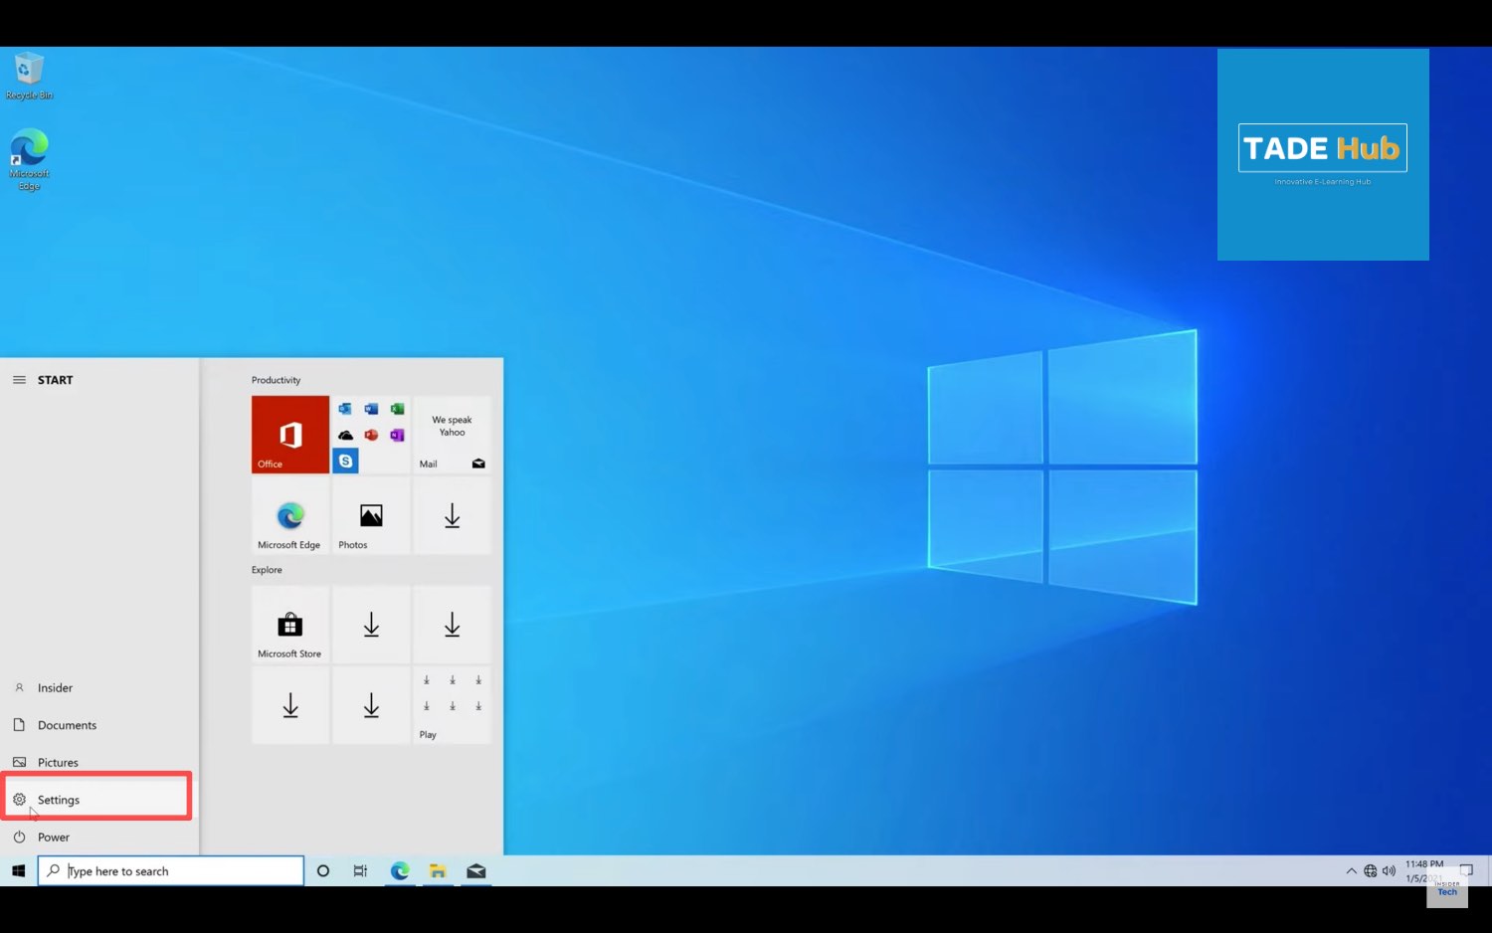Click the Productivity group header
Viewport: 1492px width, 933px height.
(276, 380)
